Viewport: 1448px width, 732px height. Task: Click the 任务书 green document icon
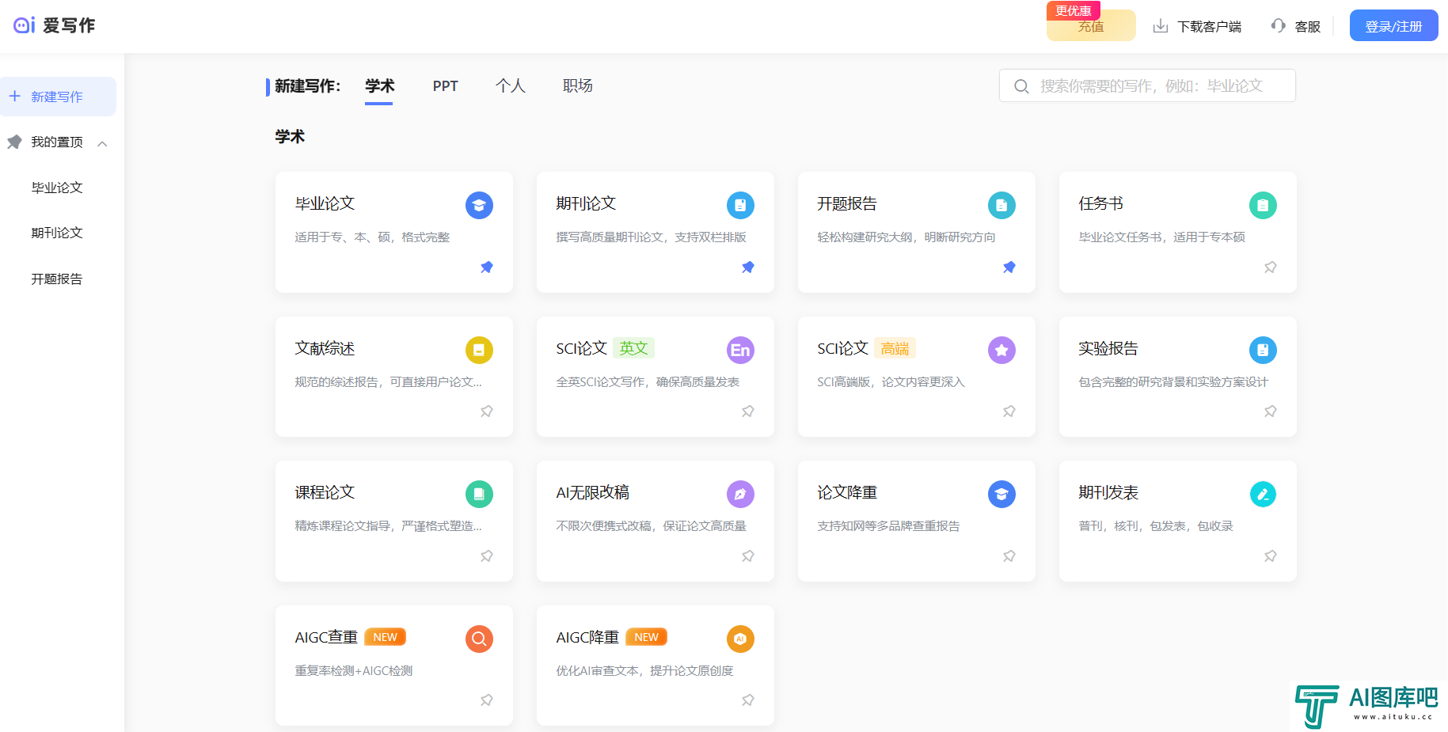pyautogui.click(x=1263, y=206)
